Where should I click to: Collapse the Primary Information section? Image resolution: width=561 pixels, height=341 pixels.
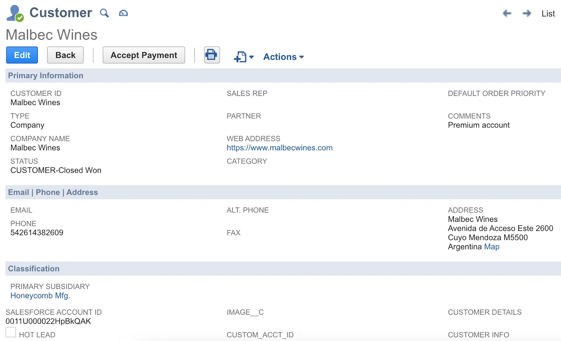pos(45,75)
